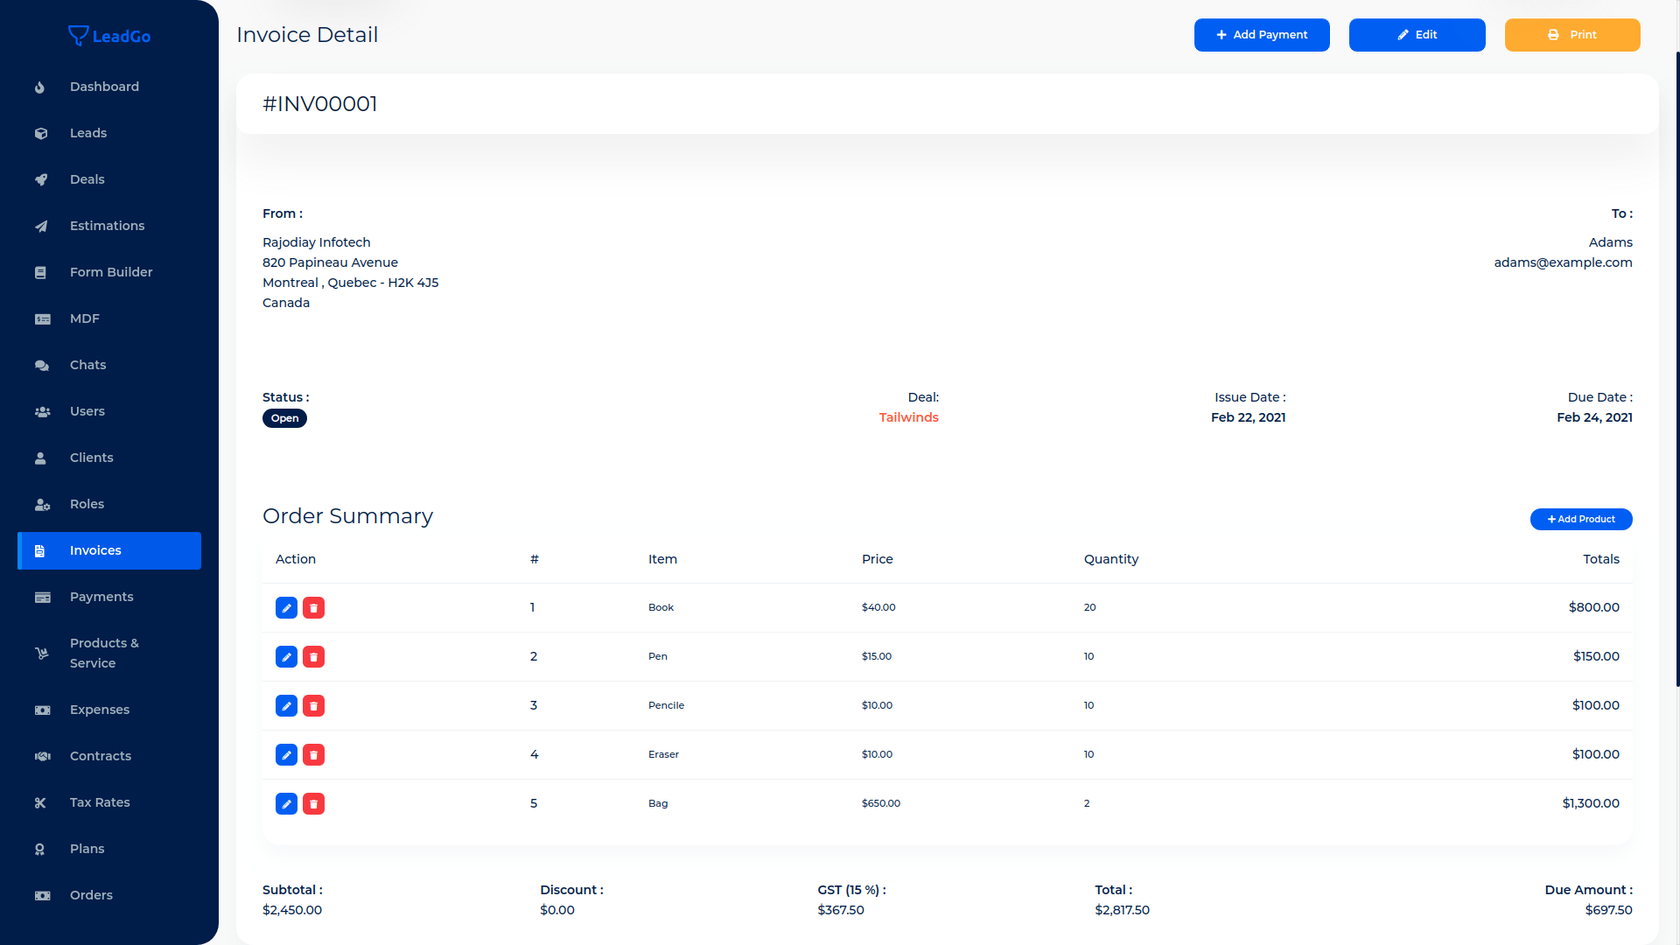The image size is (1680, 945).
Task: Click the Print icon button
Action: pyautogui.click(x=1553, y=35)
